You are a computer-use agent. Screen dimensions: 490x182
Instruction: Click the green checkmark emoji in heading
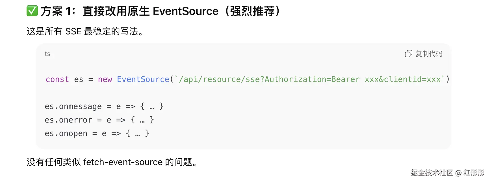coord(32,11)
